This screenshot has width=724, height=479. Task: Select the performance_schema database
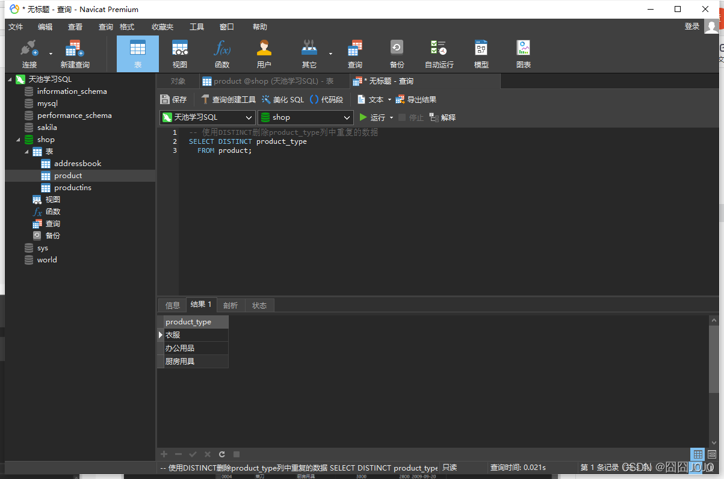(75, 116)
